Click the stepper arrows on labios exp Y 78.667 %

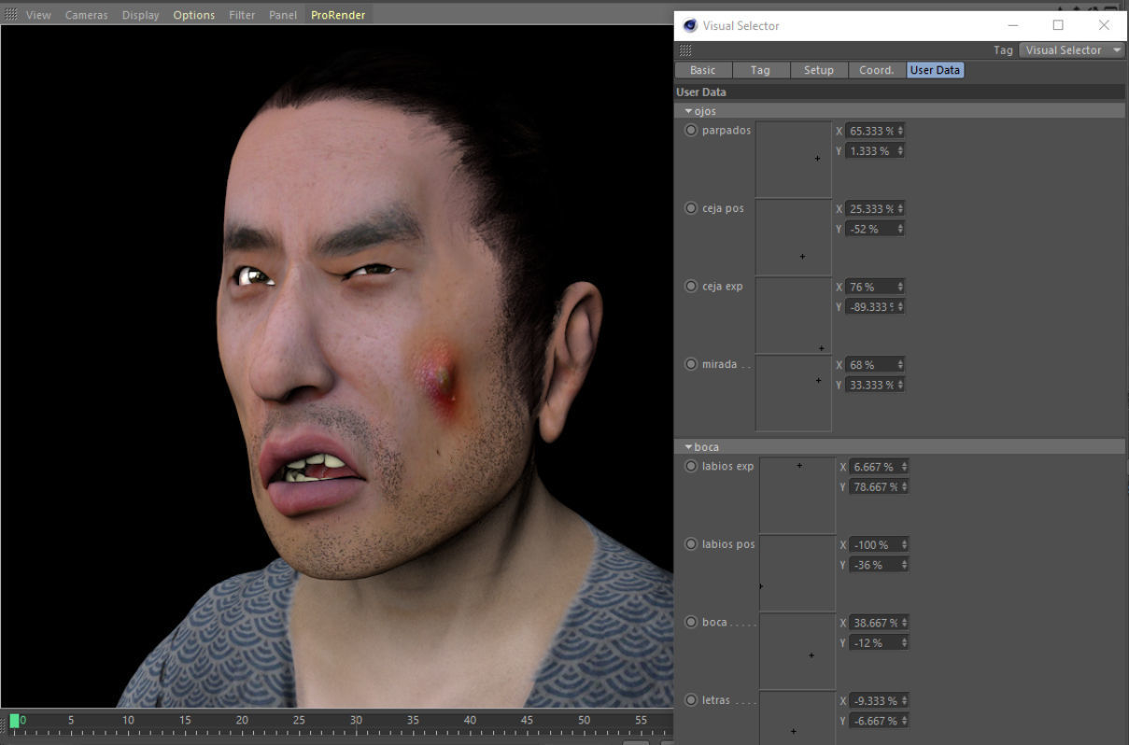coord(904,486)
